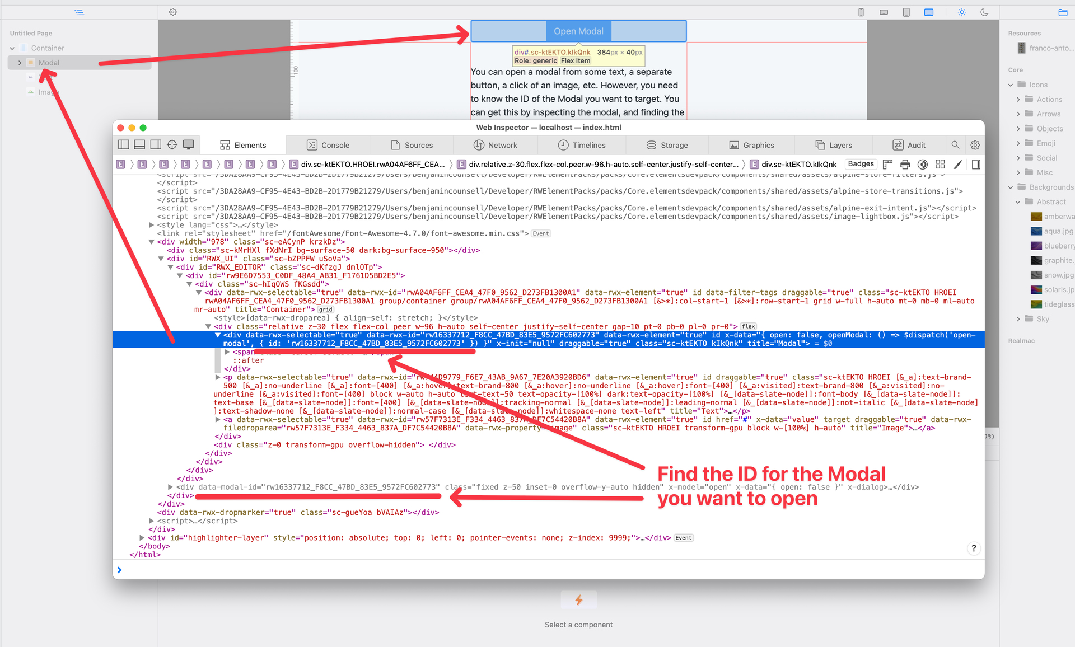1075x647 pixels.
Task: Dock inspector to right side
Action: (156, 145)
